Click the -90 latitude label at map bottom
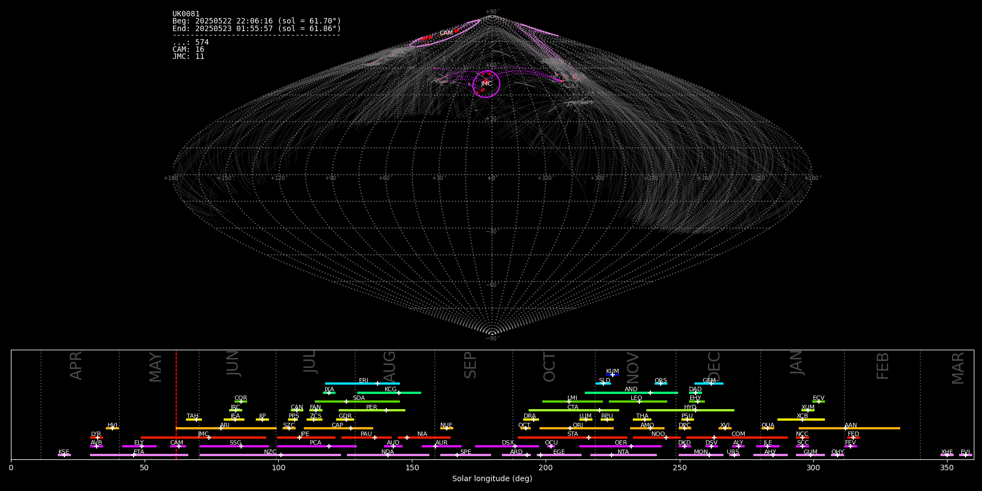Screen dimensions: 982x491 click(x=492, y=339)
